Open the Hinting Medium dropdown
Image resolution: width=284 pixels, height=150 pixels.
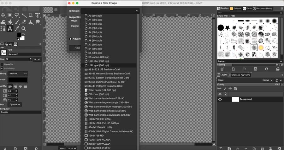point(18,74)
